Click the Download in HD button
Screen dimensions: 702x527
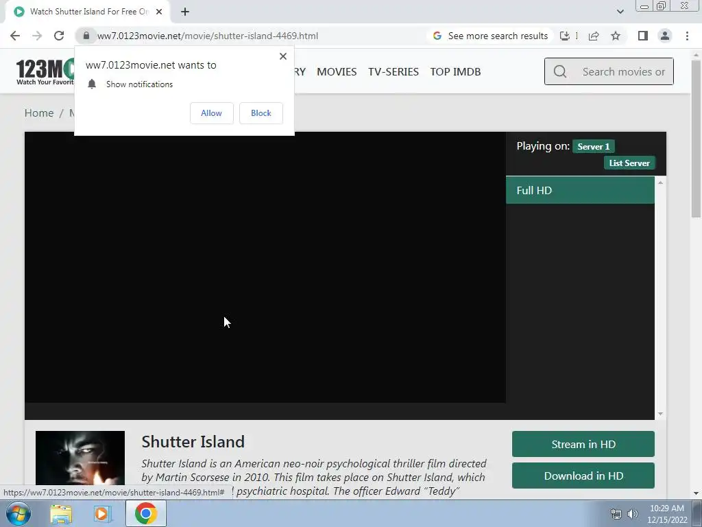(x=583, y=476)
